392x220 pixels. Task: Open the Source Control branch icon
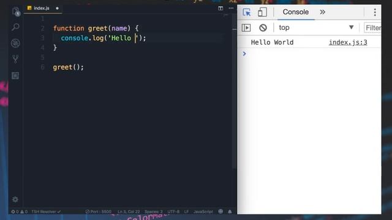15,59
